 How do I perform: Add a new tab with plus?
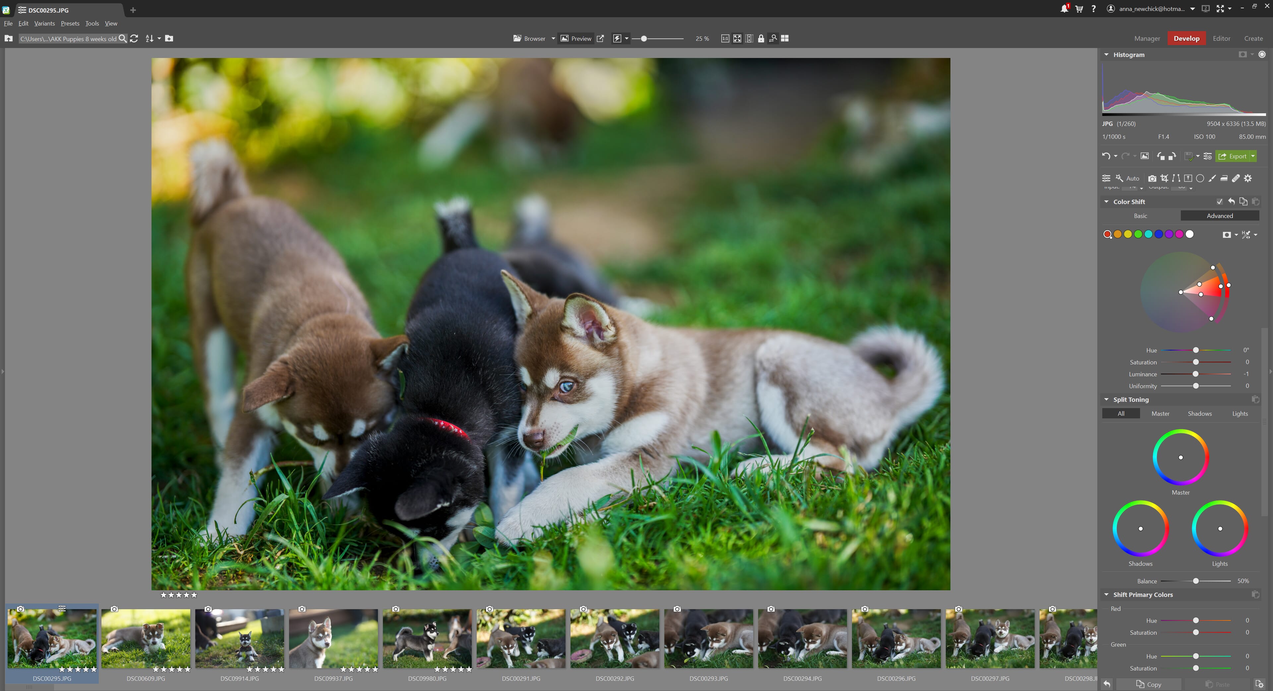point(133,10)
